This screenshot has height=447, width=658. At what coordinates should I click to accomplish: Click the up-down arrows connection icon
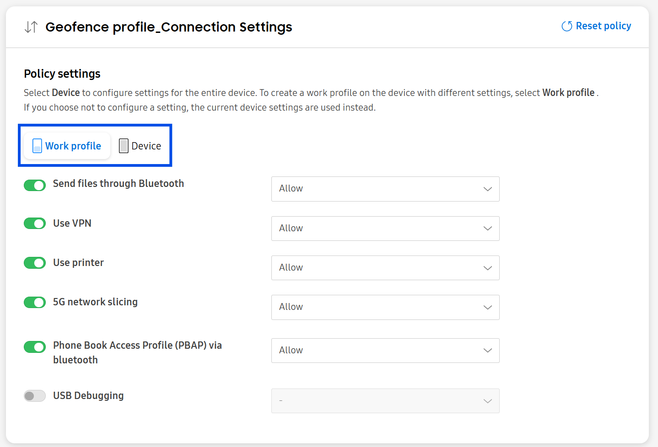pos(31,27)
